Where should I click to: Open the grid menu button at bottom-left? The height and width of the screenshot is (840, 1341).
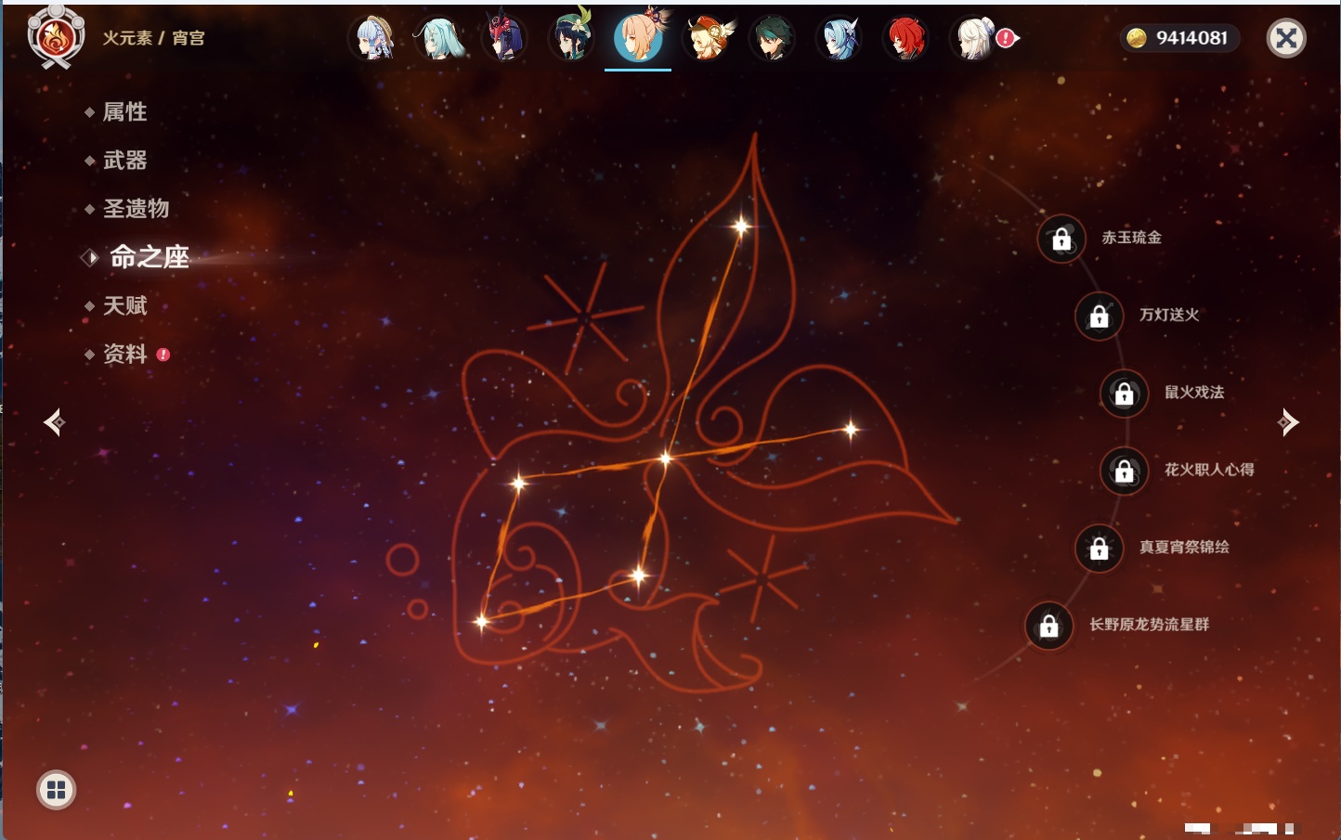pyautogui.click(x=56, y=790)
